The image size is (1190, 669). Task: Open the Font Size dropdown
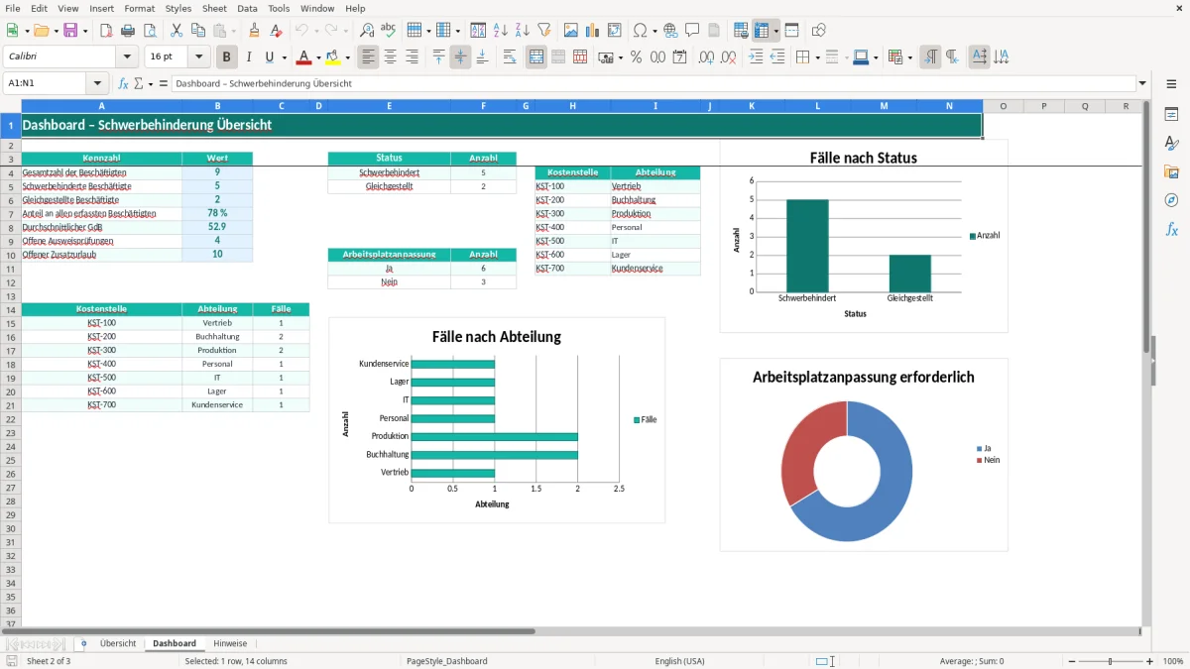[199, 57]
